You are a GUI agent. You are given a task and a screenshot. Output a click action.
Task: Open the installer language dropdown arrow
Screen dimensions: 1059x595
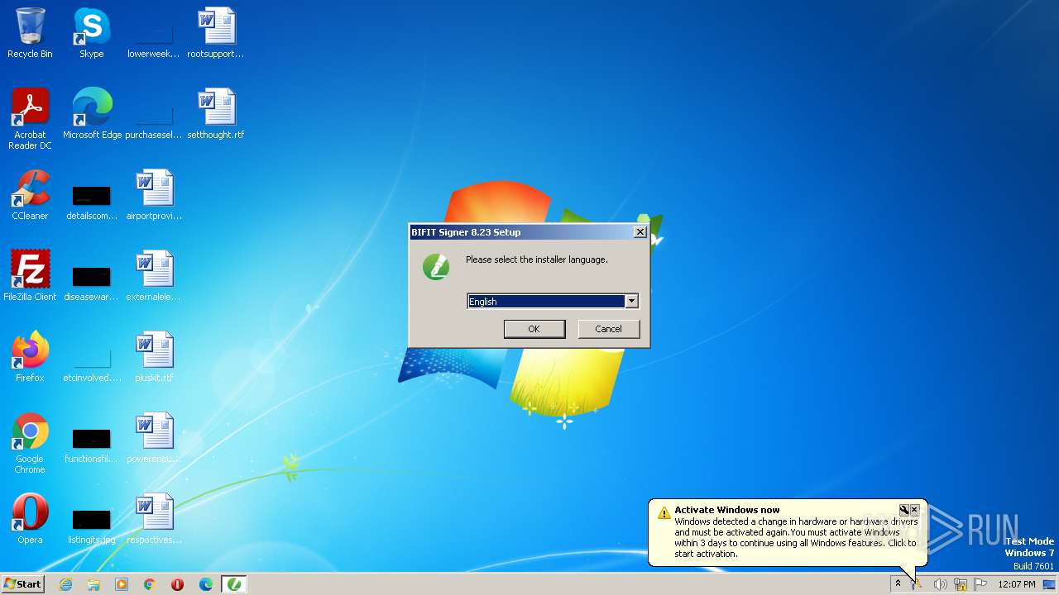click(x=631, y=302)
